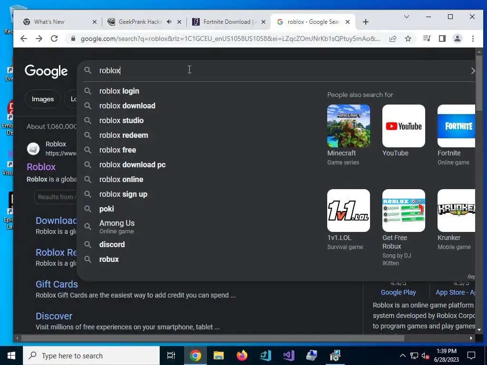The height and width of the screenshot is (365, 487).
Task: Click the horizontal scrollbar thumb
Action: (213, 338)
